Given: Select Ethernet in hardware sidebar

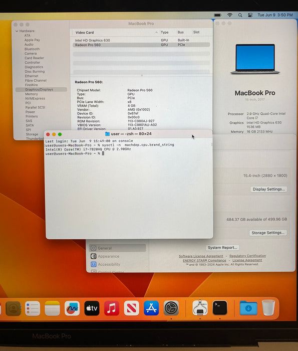Looking at the screenshot, I should tap(32, 76).
